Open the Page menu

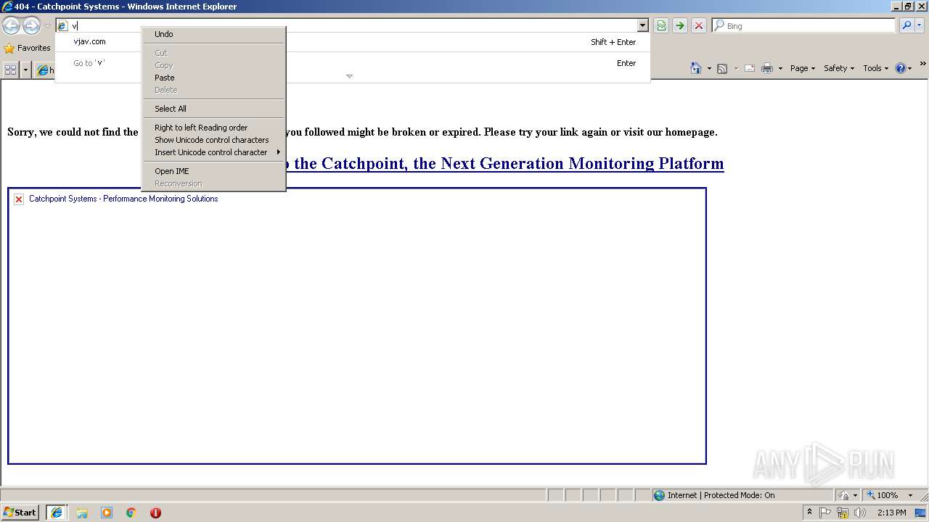click(x=802, y=68)
